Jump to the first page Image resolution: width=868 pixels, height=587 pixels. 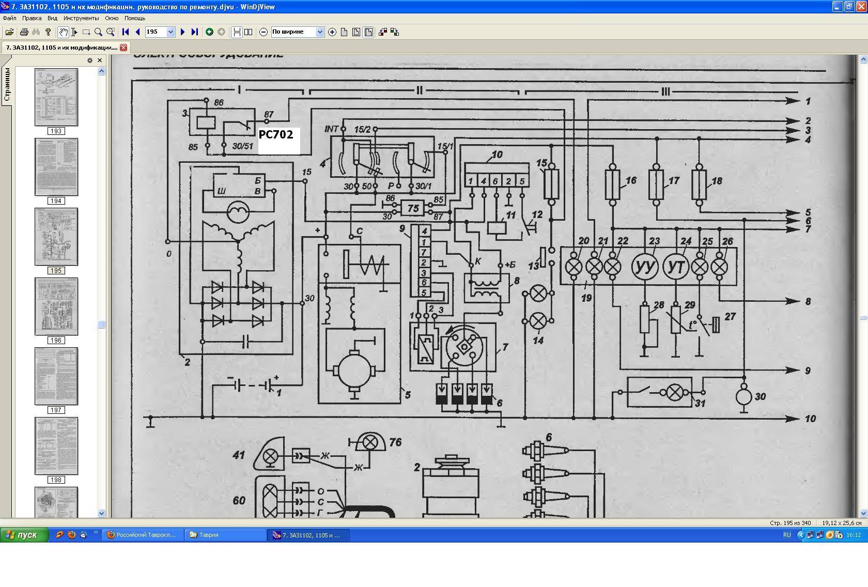coord(125,32)
